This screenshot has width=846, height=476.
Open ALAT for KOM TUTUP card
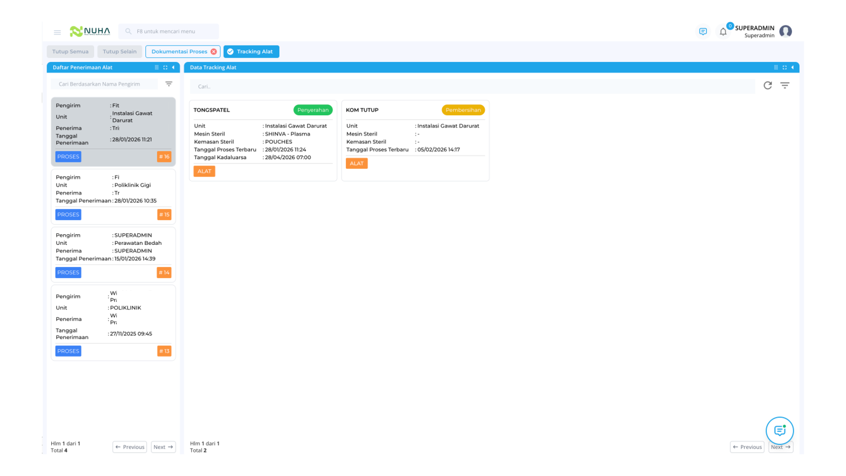356,163
